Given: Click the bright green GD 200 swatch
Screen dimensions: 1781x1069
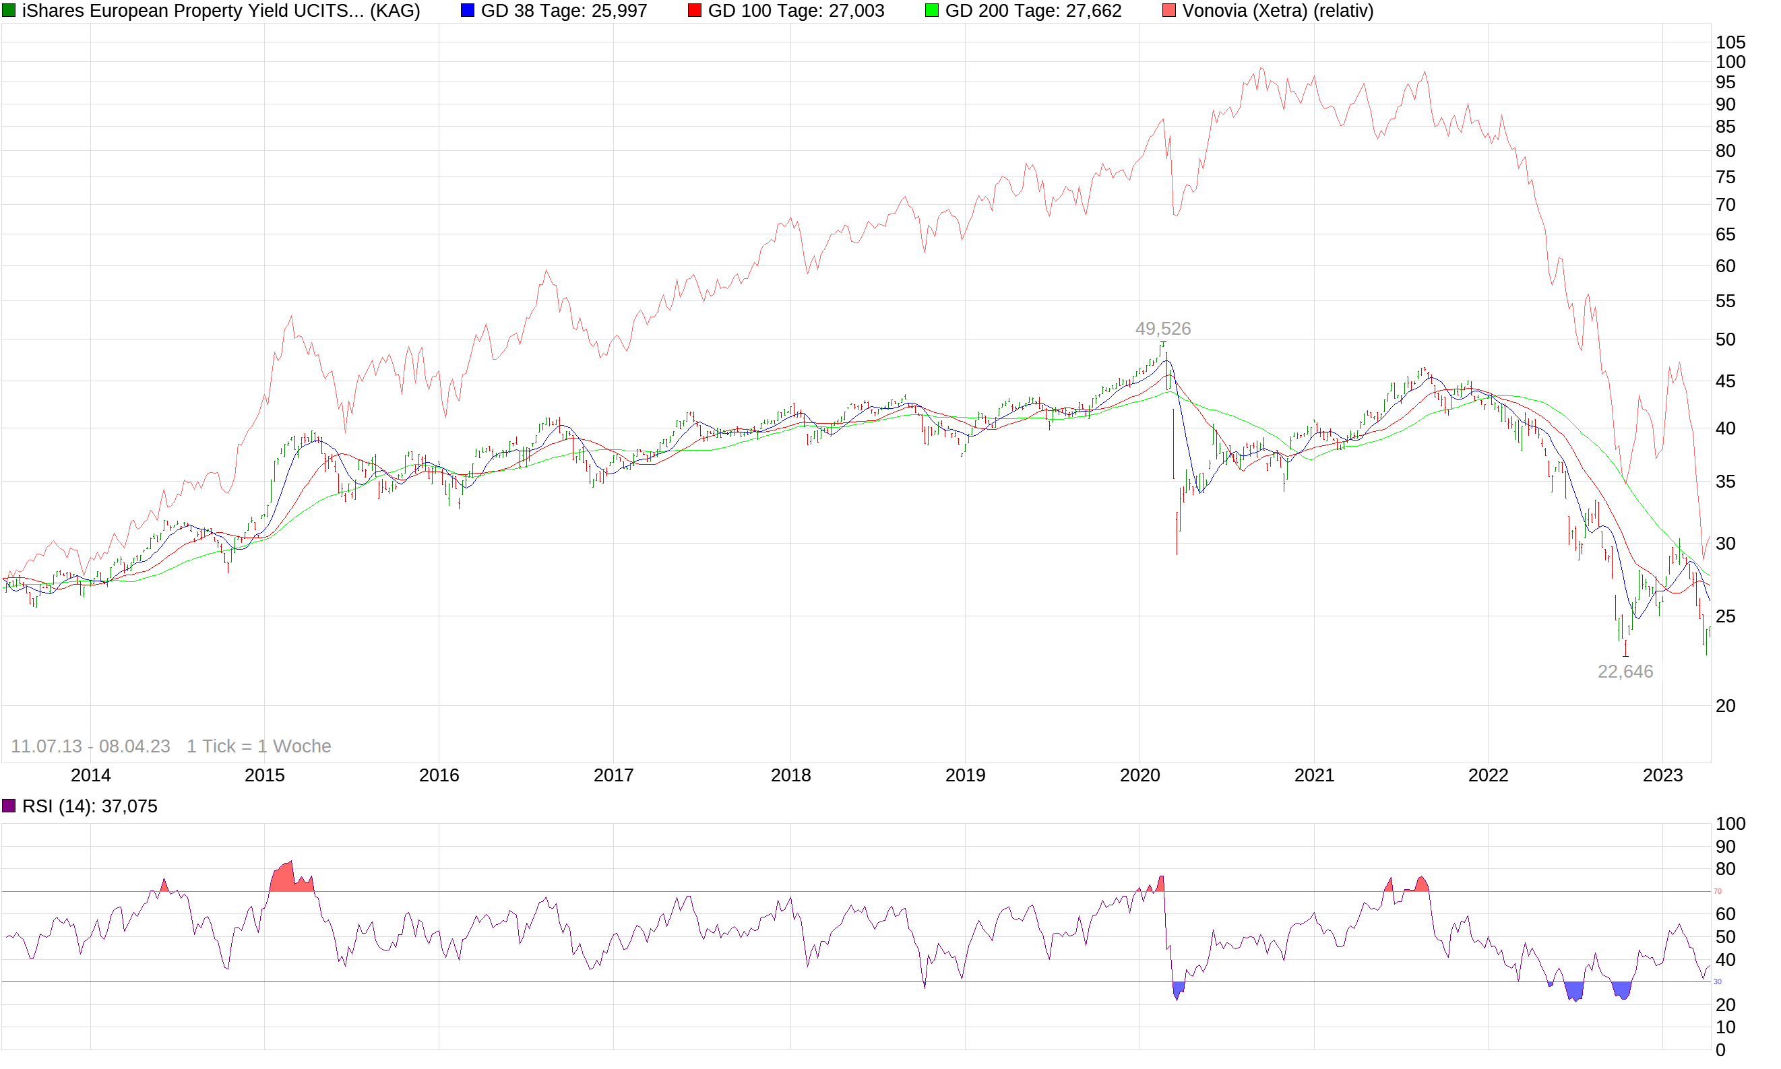Looking at the screenshot, I should [x=931, y=11].
